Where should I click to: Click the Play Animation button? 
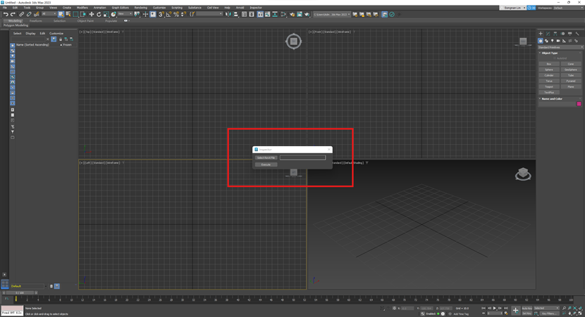pyautogui.click(x=495, y=308)
